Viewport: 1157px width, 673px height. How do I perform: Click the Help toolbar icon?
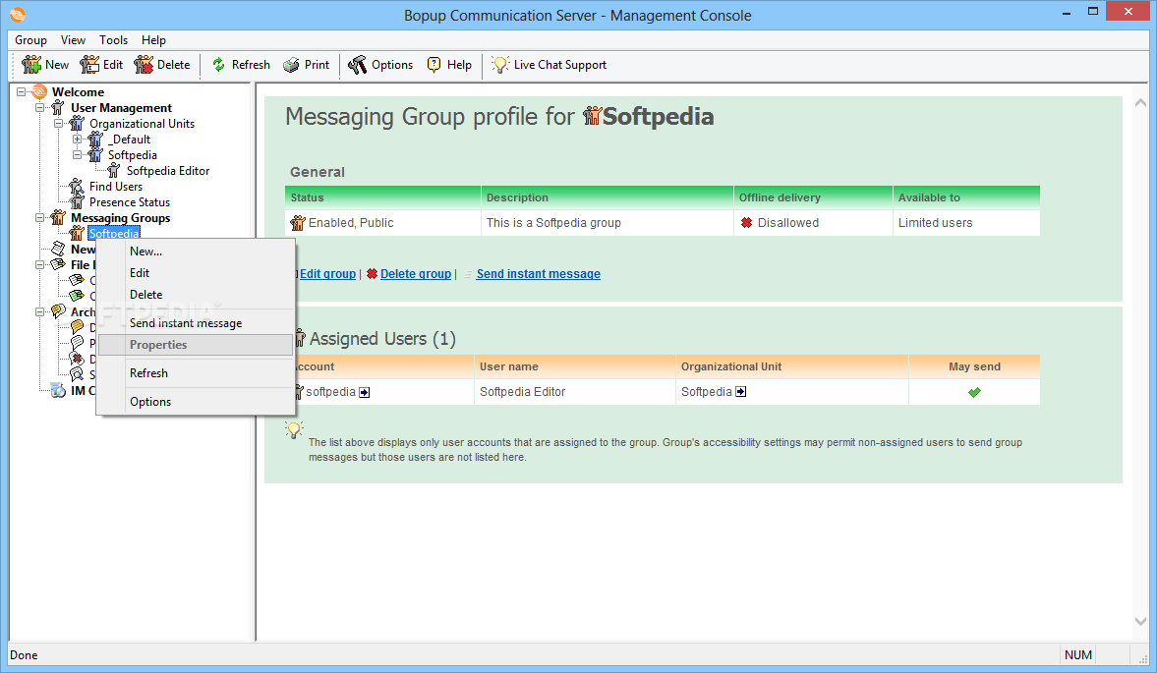(x=434, y=65)
